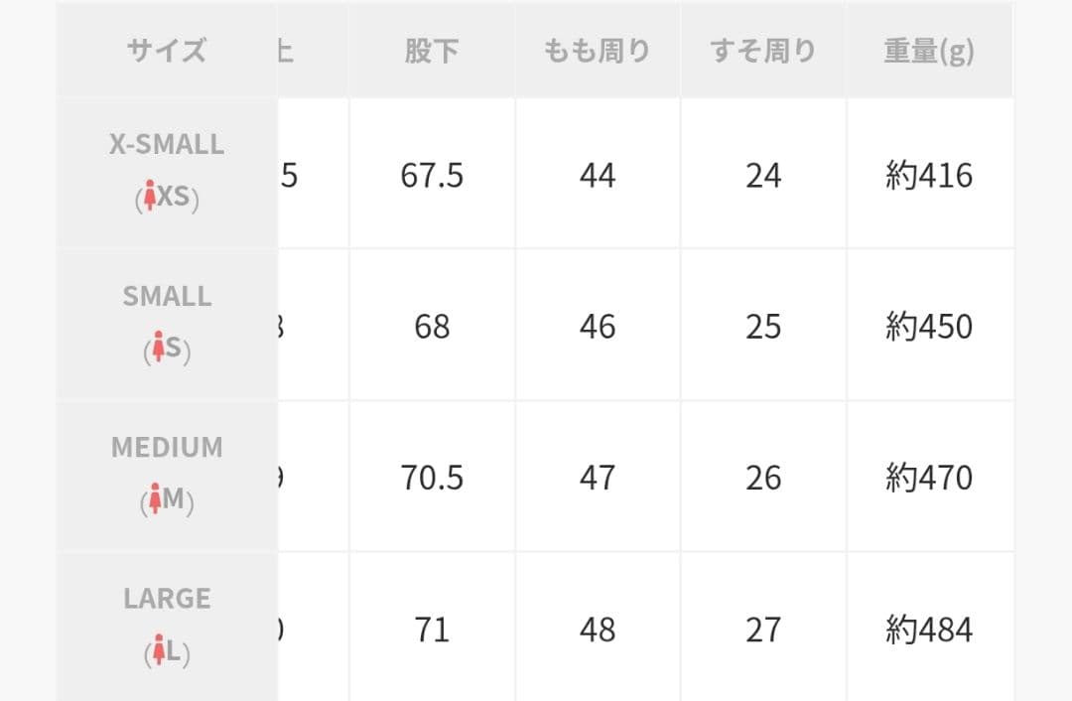Click the person icon beside M

155,499
